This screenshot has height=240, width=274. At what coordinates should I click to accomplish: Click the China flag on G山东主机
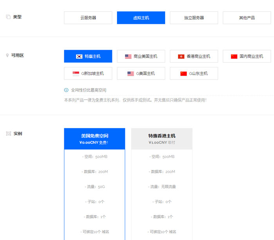click(184, 74)
